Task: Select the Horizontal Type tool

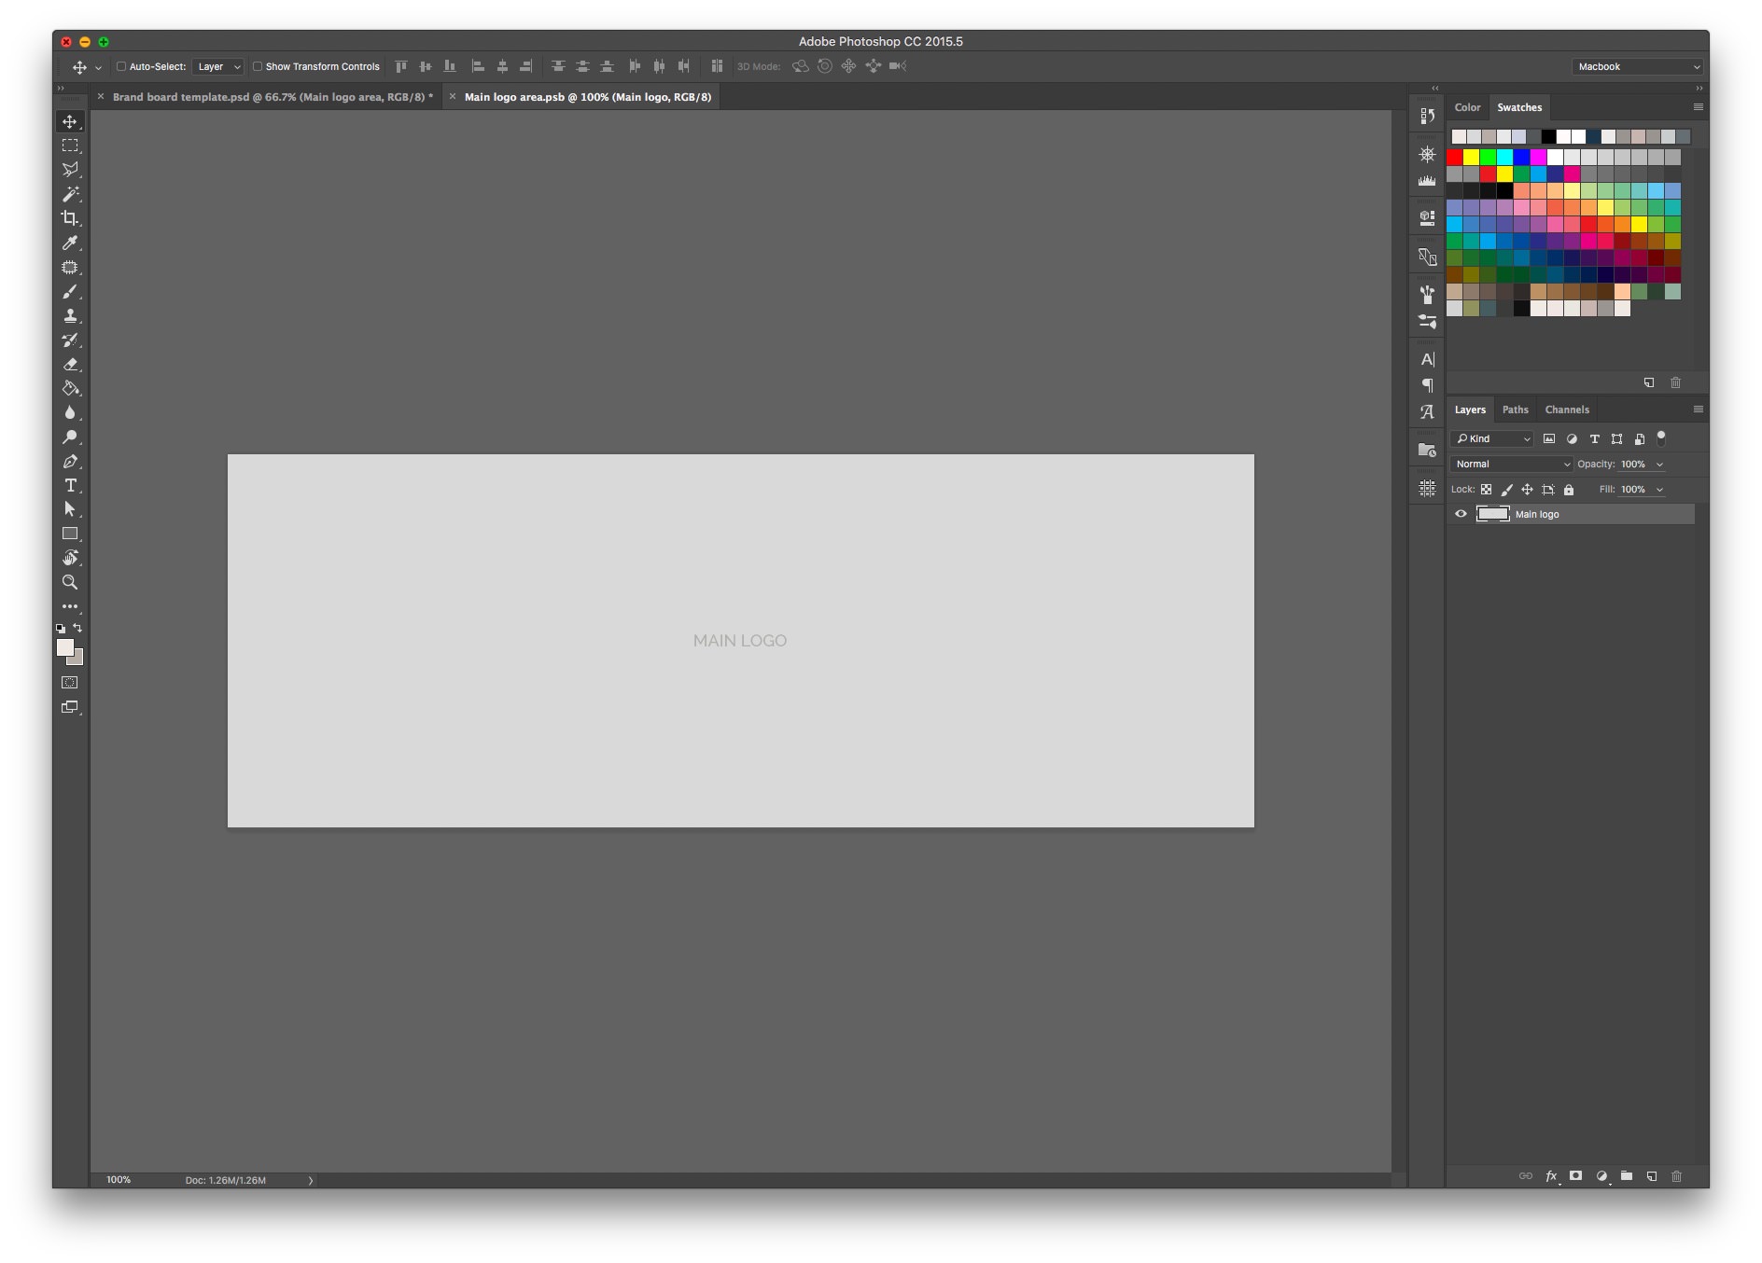Action: tap(70, 485)
